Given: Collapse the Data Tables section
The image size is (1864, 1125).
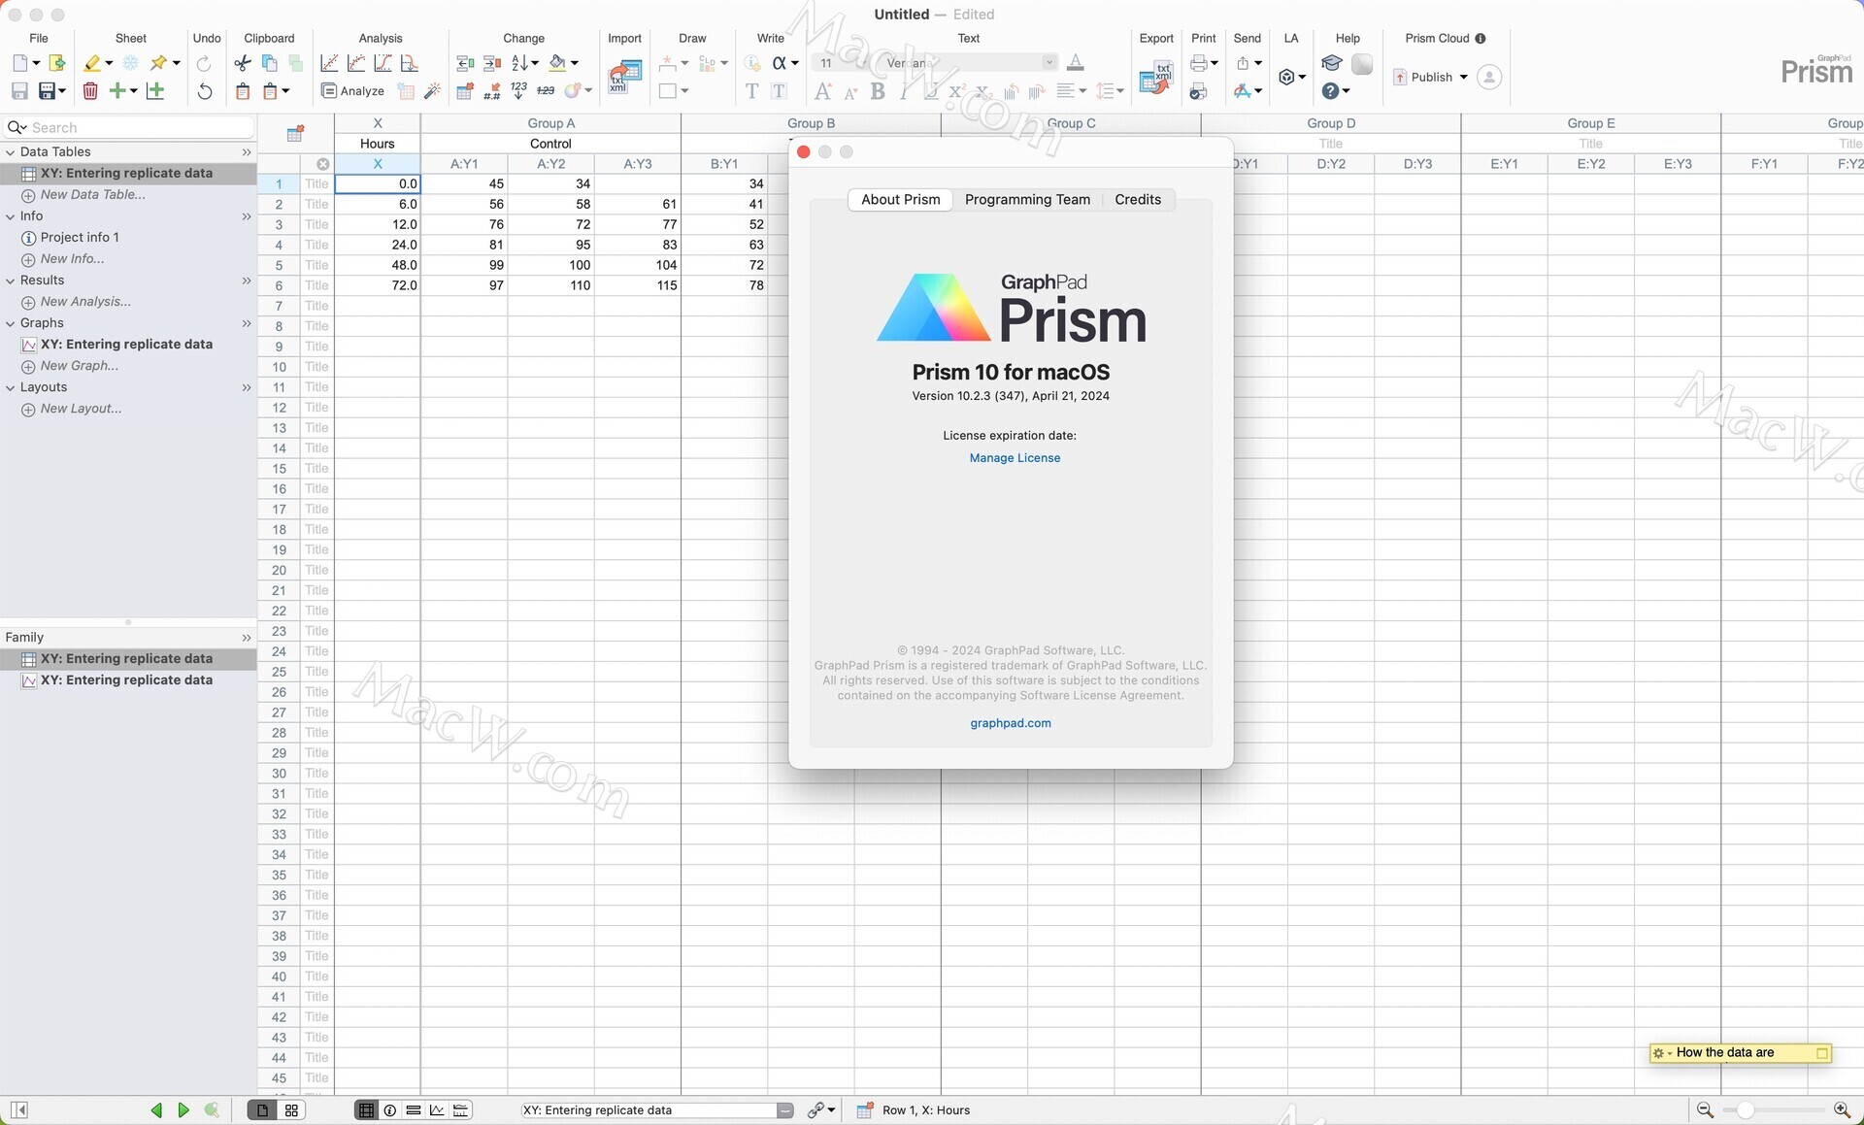Looking at the screenshot, I should [x=11, y=152].
